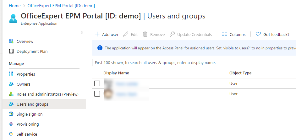Click the Roles and administrators icon

pyautogui.click(x=11, y=94)
